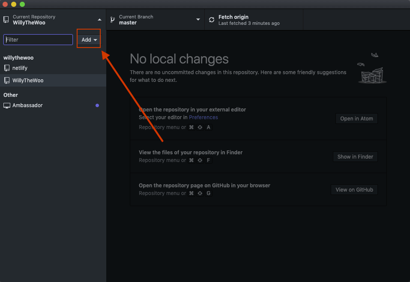This screenshot has height=282, width=410.
Task: Focus the repository Filter field
Action: (38, 40)
